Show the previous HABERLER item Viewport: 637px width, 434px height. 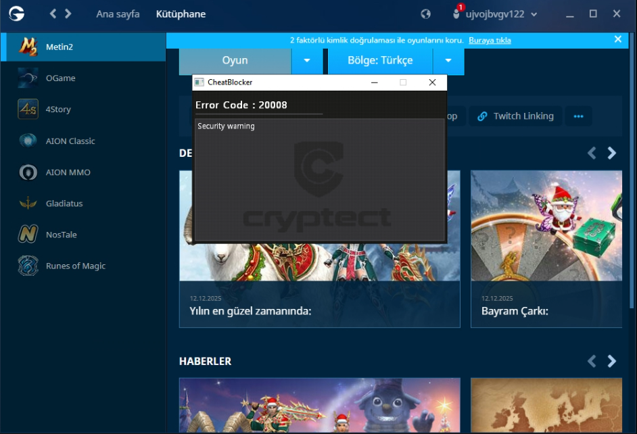click(x=592, y=361)
